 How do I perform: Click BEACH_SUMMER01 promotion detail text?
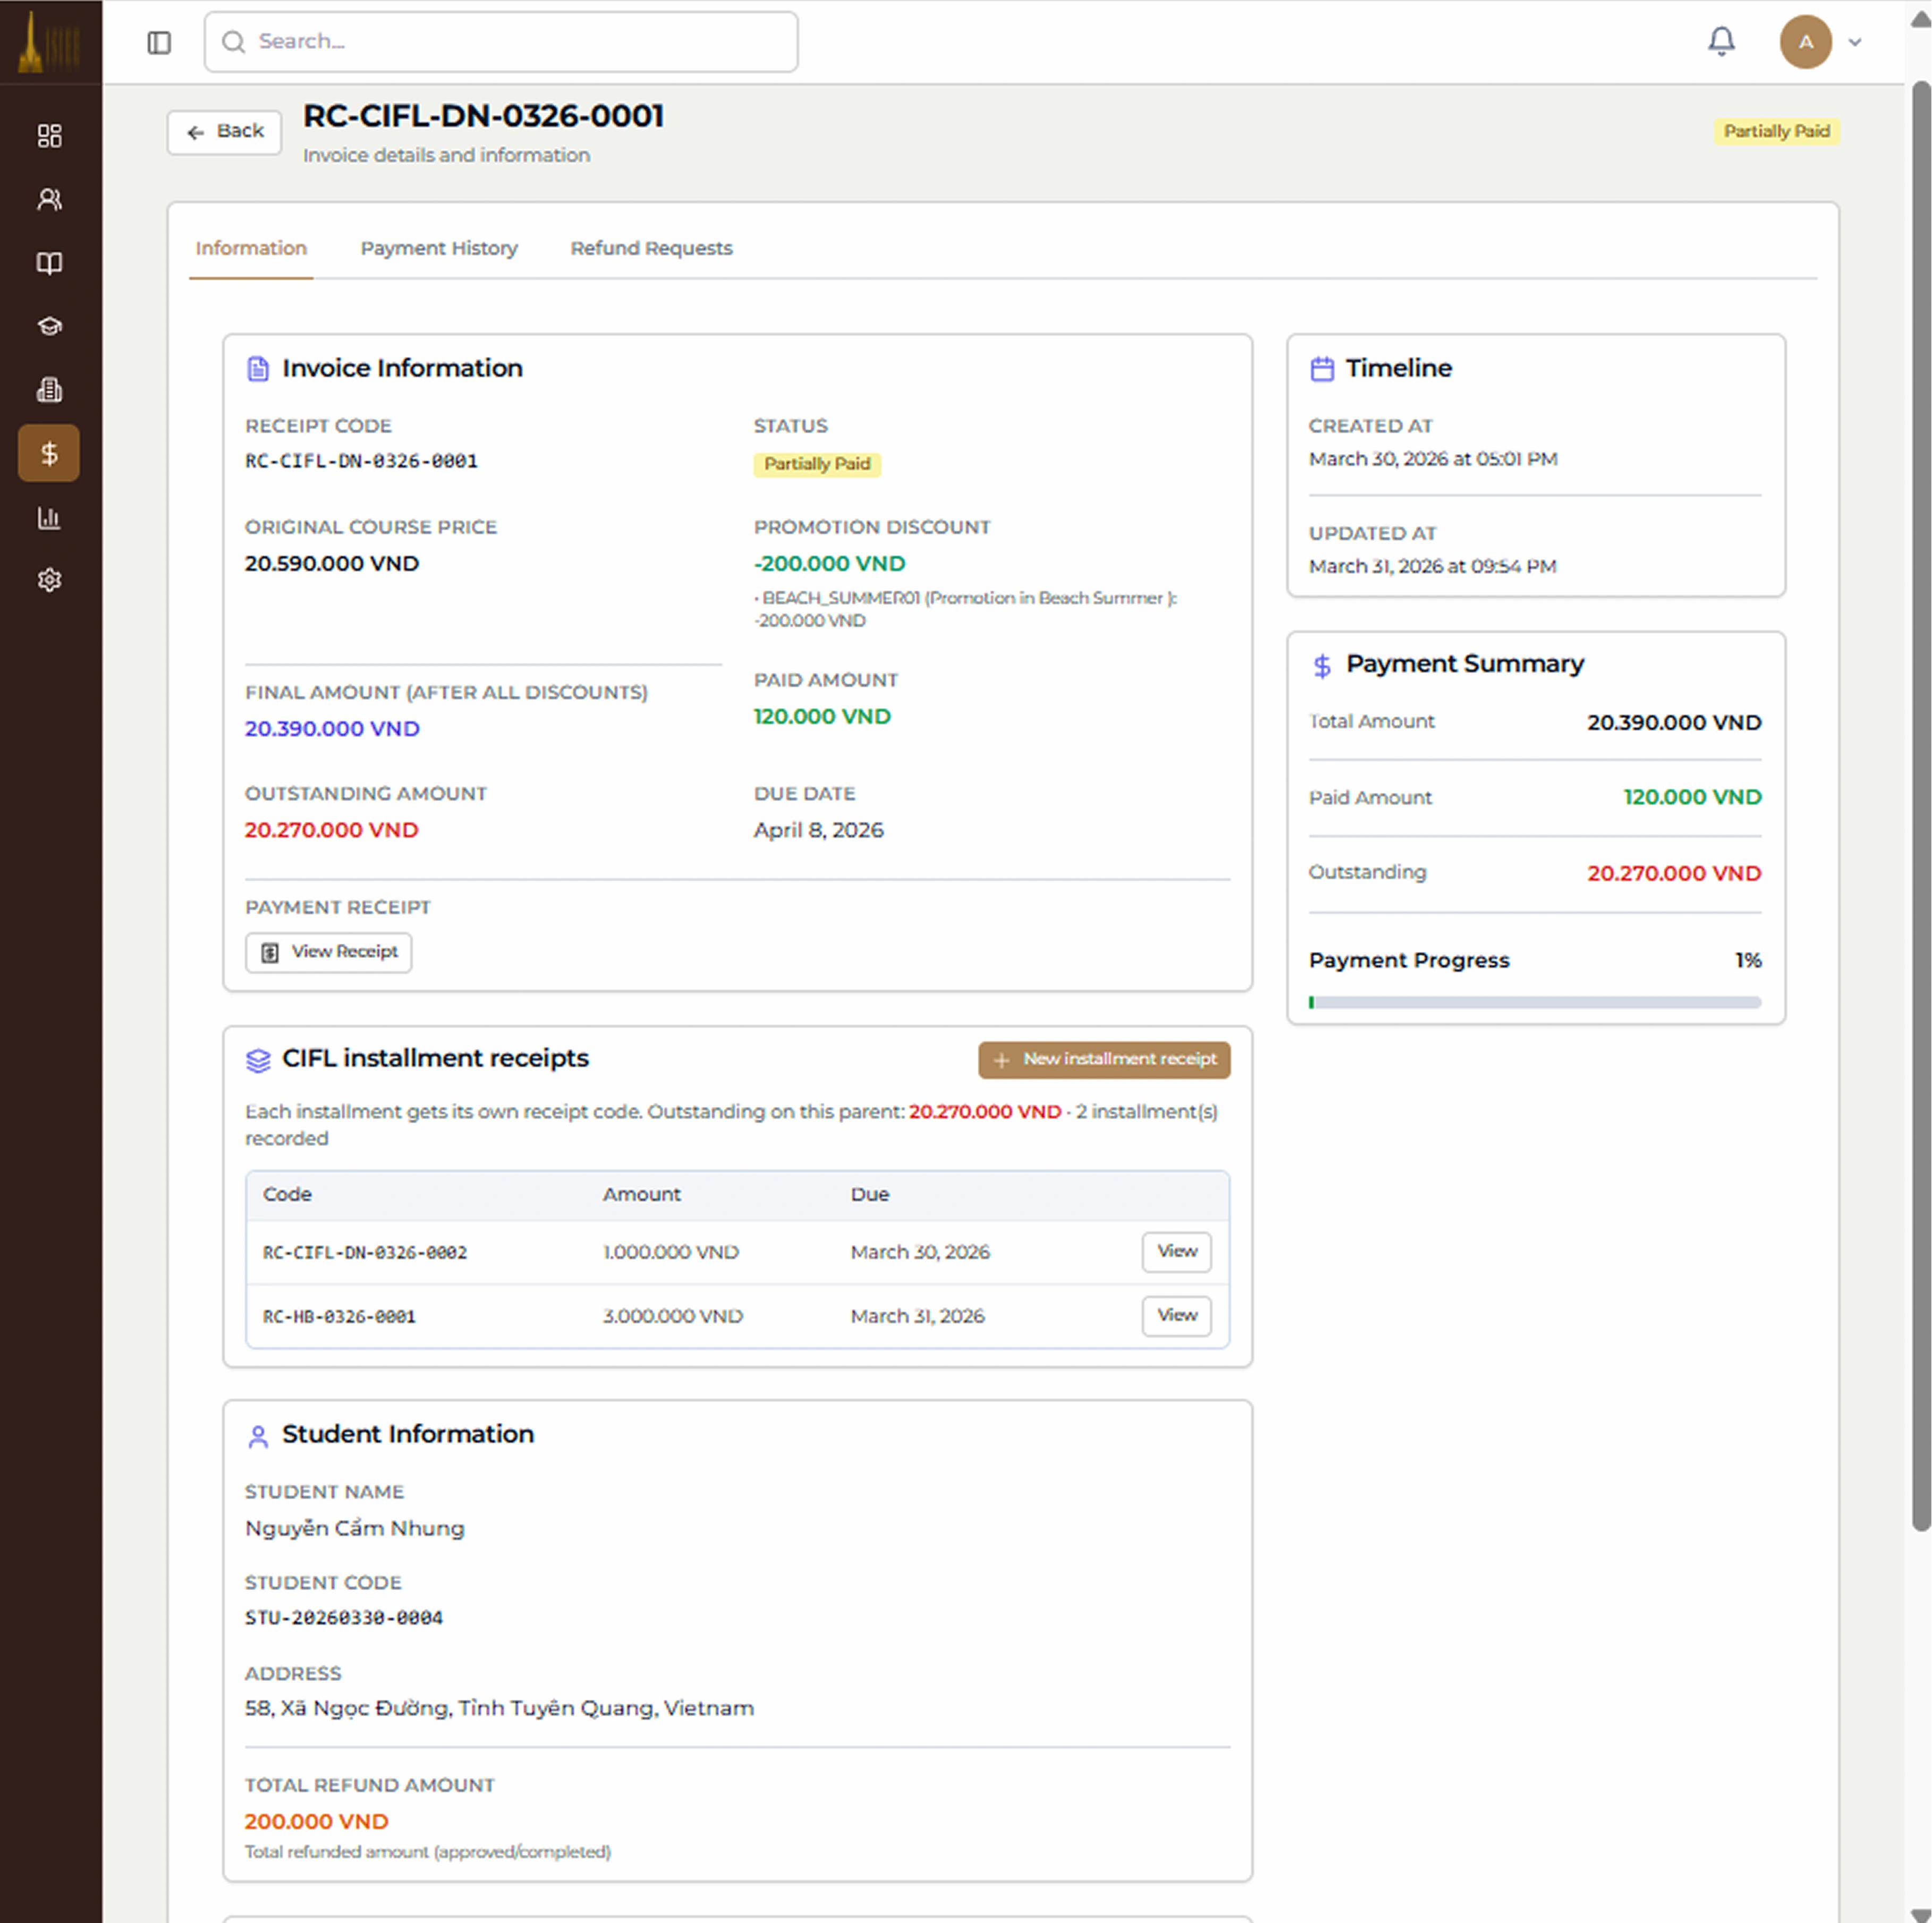point(966,609)
